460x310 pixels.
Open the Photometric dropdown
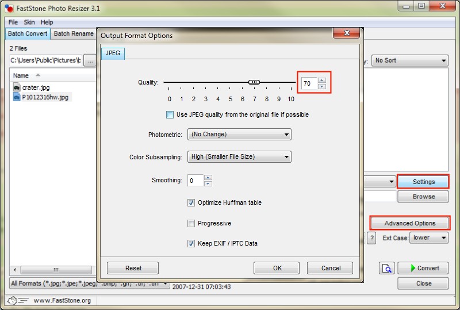[239, 134]
